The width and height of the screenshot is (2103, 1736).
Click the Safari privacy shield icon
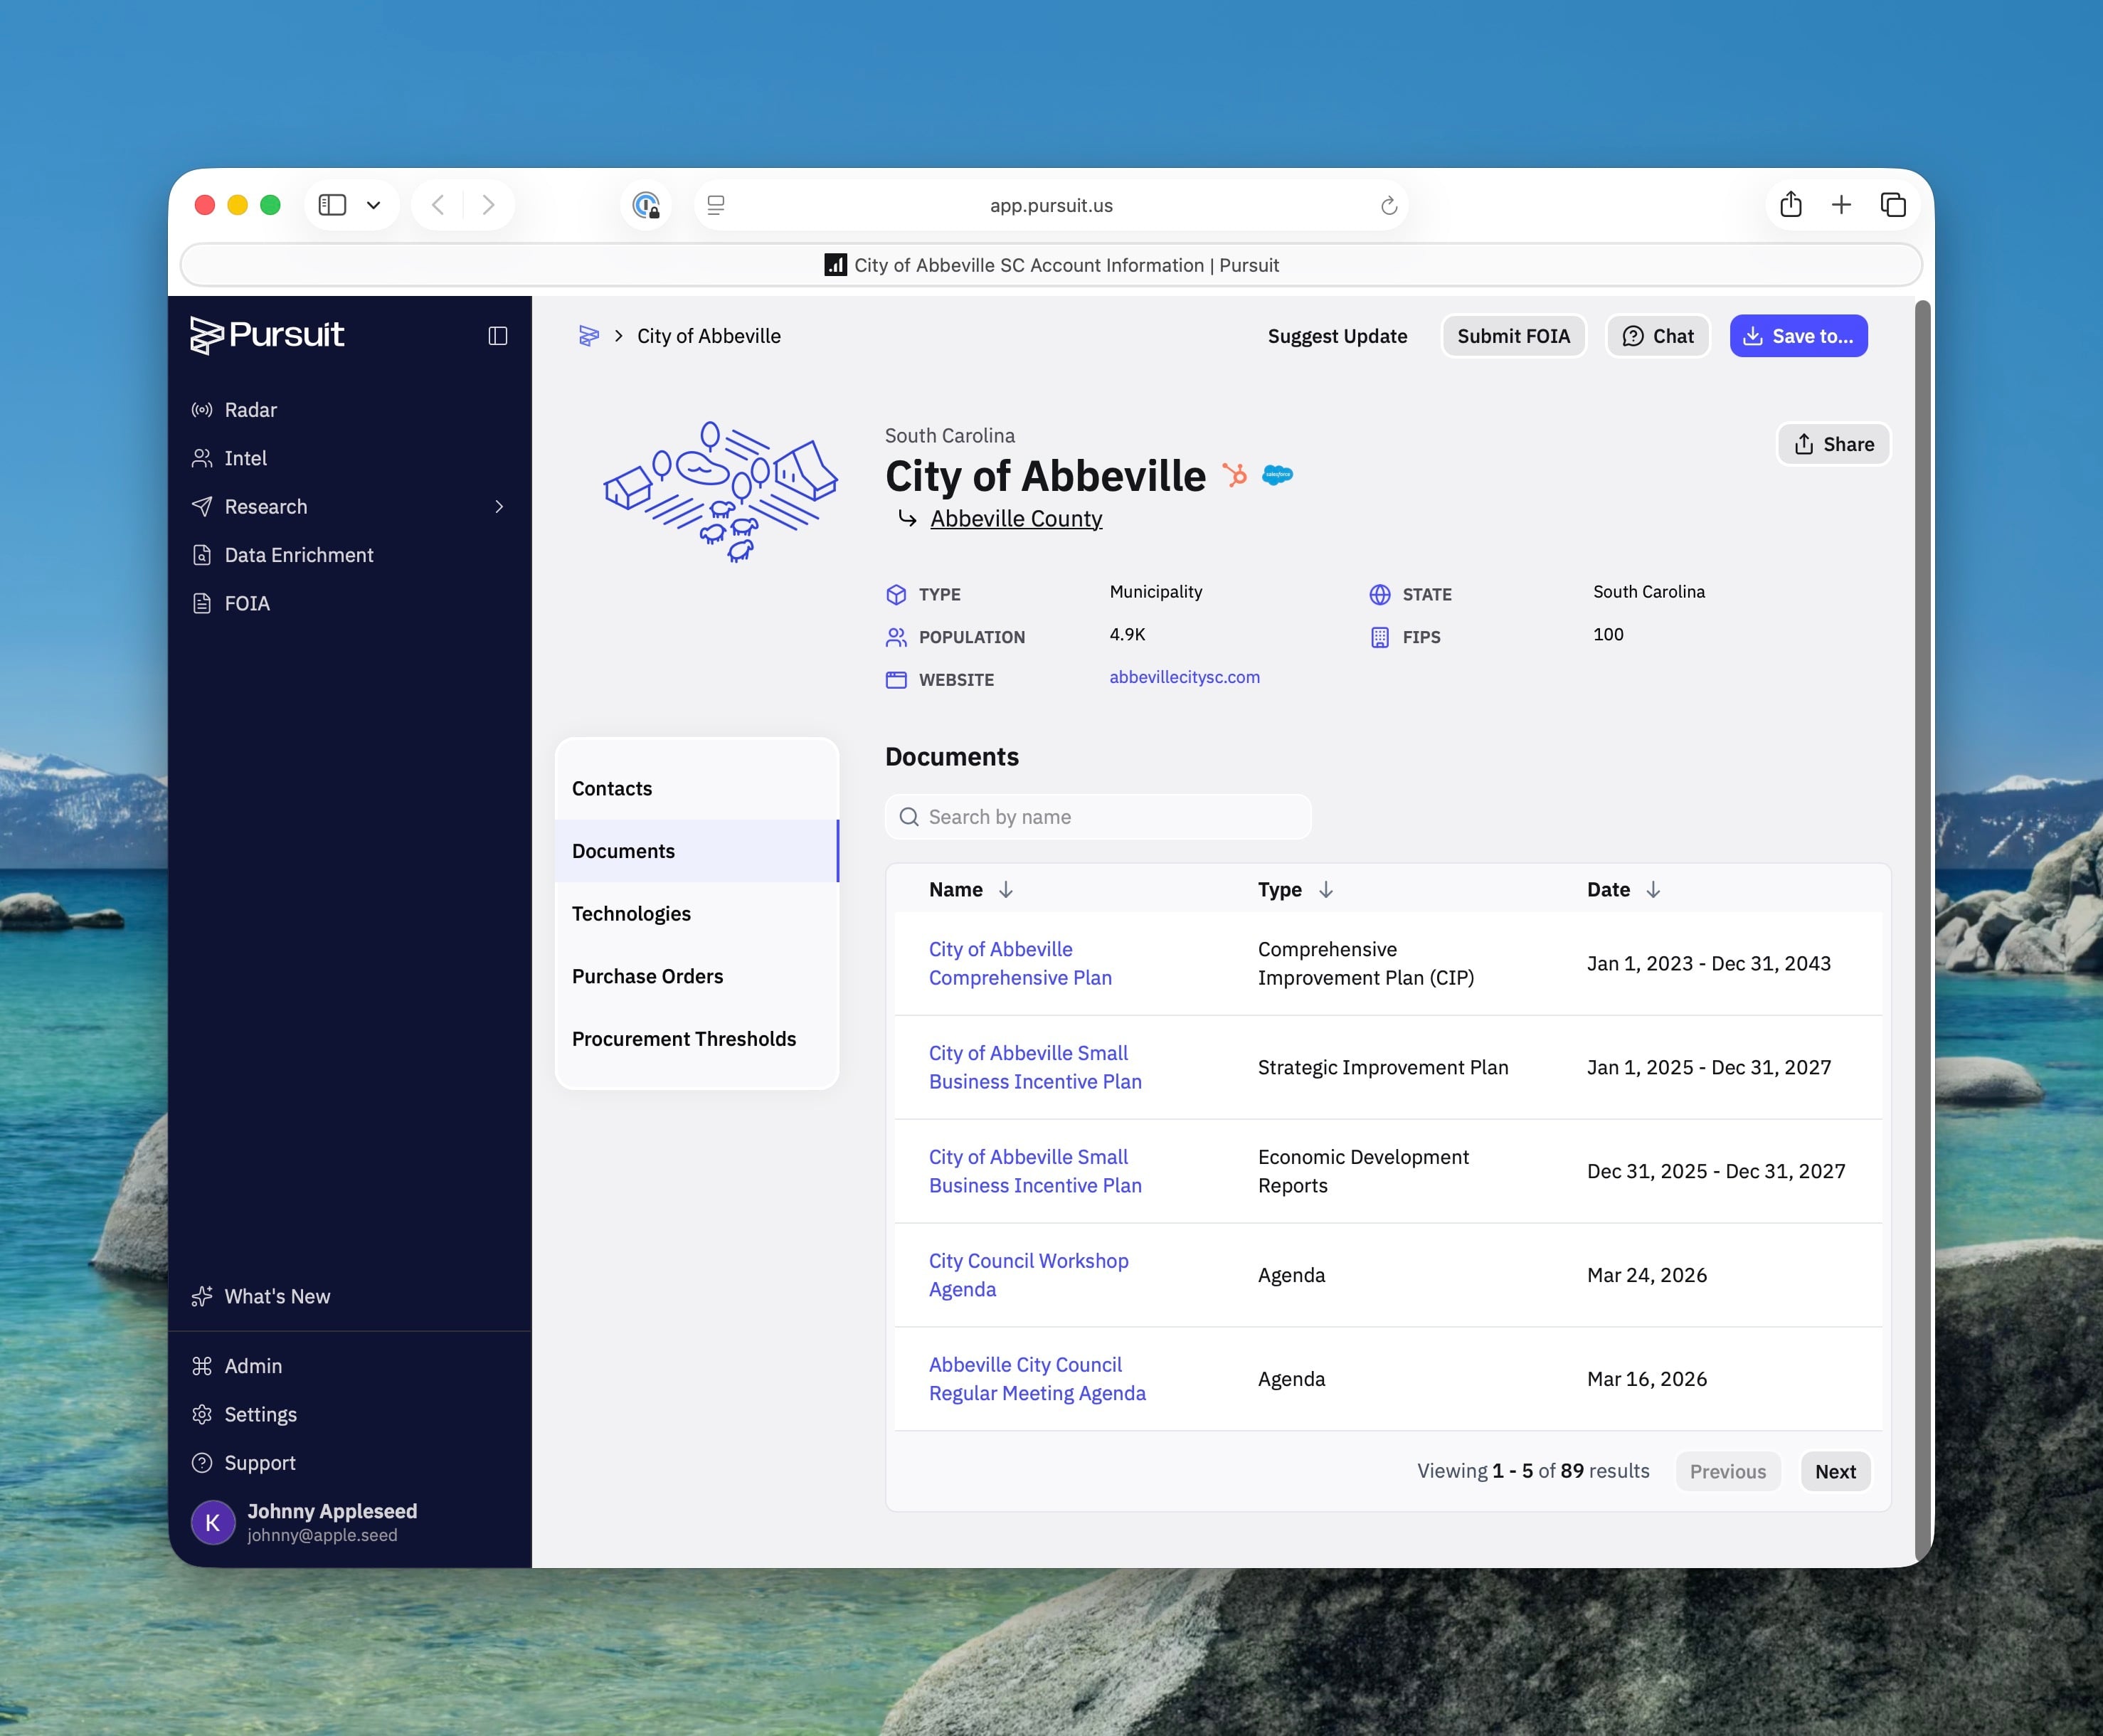(646, 206)
